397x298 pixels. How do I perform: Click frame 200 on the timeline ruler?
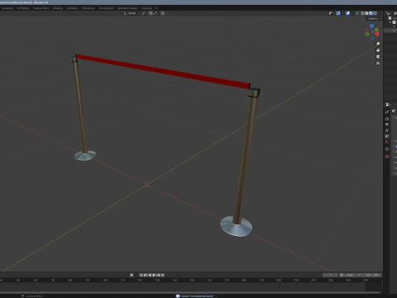click(279, 280)
